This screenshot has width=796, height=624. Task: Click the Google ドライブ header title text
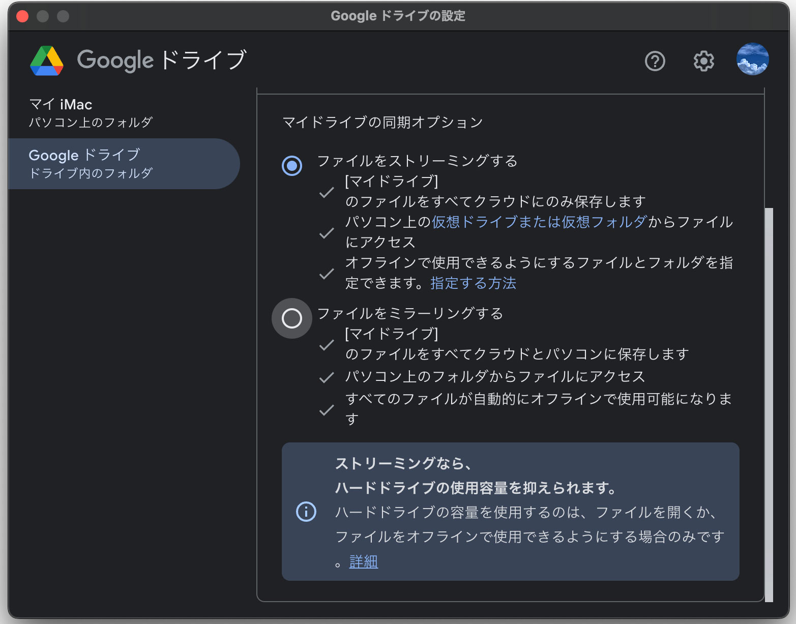(162, 60)
